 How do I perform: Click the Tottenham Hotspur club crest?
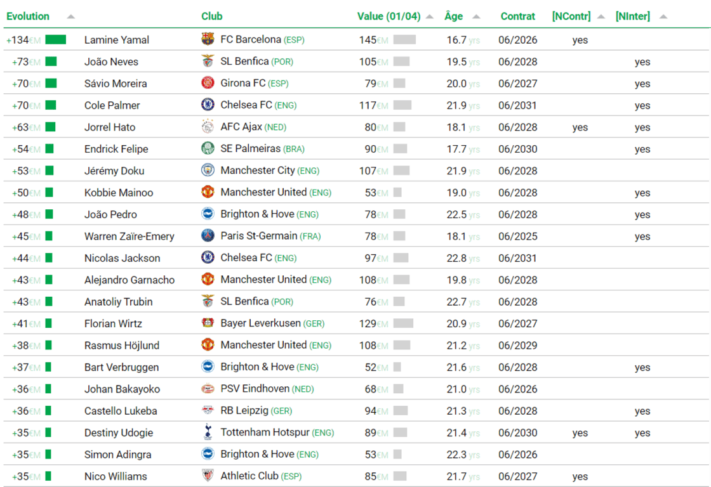pos(208,432)
